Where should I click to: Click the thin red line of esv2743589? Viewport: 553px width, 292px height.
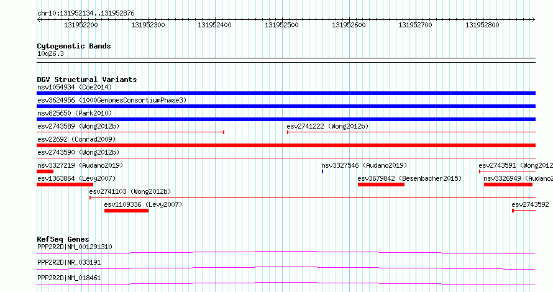[x=130, y=132]
